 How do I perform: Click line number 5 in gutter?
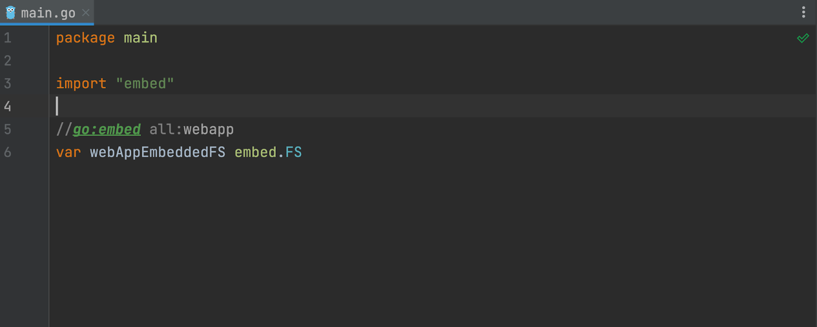8,129
